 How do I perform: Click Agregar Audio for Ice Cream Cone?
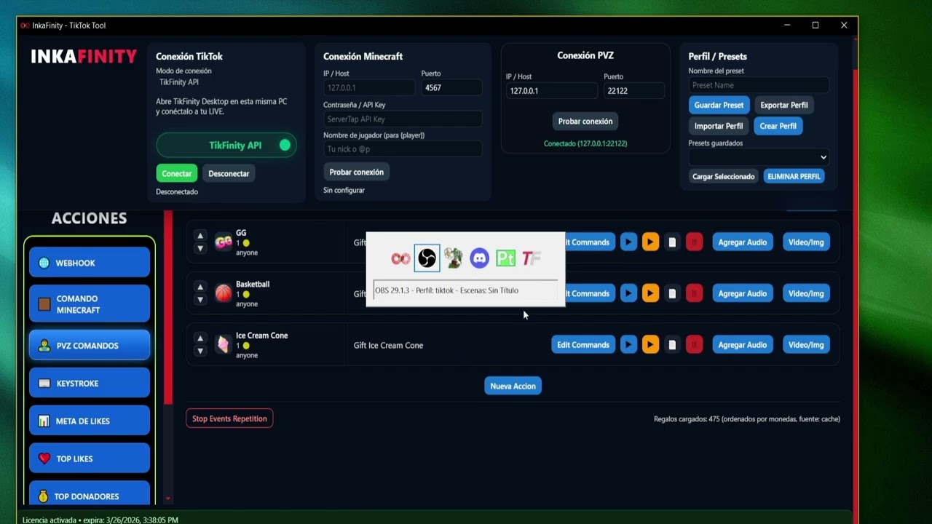click(x=743, y=344)
